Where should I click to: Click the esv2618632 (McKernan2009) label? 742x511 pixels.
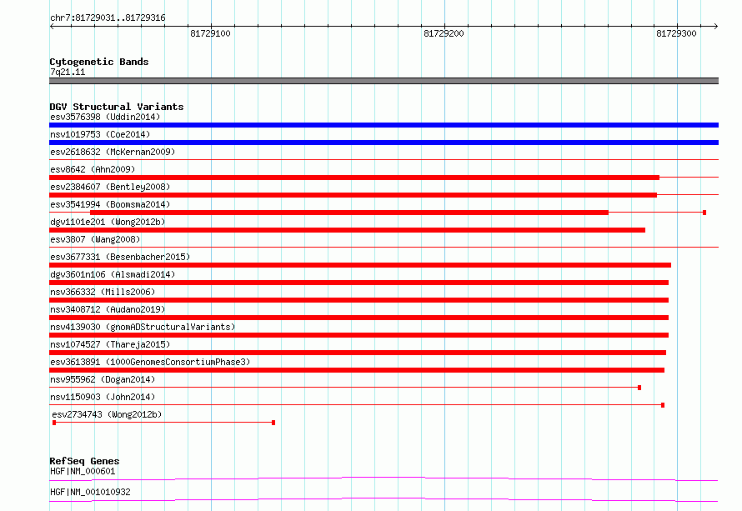113,152
